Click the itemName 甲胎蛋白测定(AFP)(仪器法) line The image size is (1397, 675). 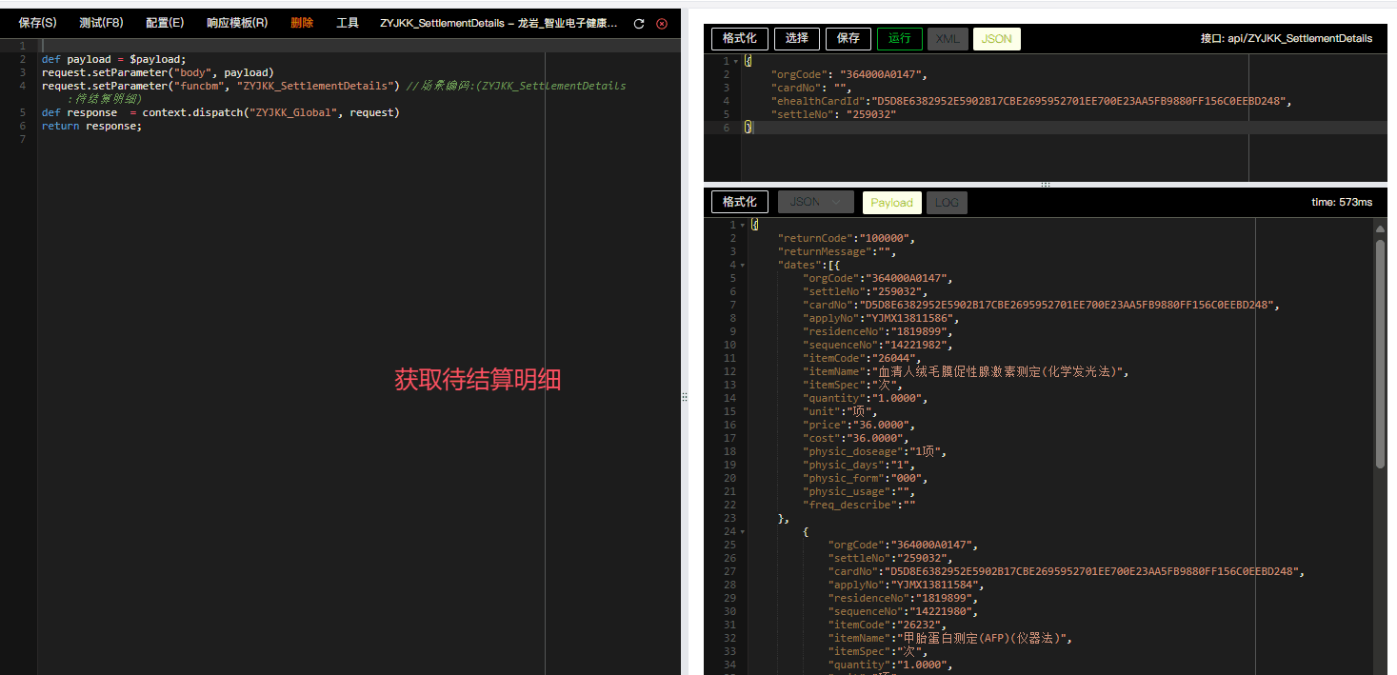tap(950, 638)
